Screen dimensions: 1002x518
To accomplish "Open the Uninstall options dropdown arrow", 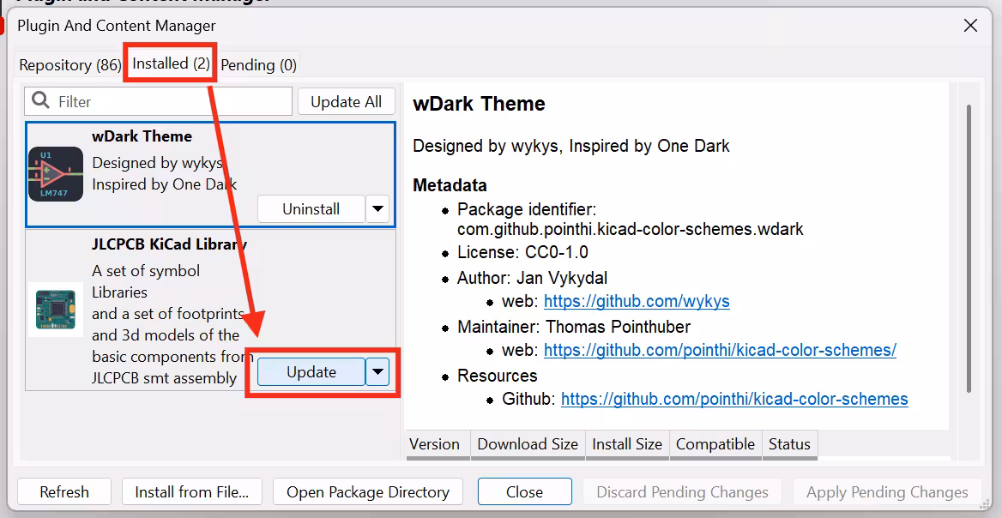I will point(377,208).
